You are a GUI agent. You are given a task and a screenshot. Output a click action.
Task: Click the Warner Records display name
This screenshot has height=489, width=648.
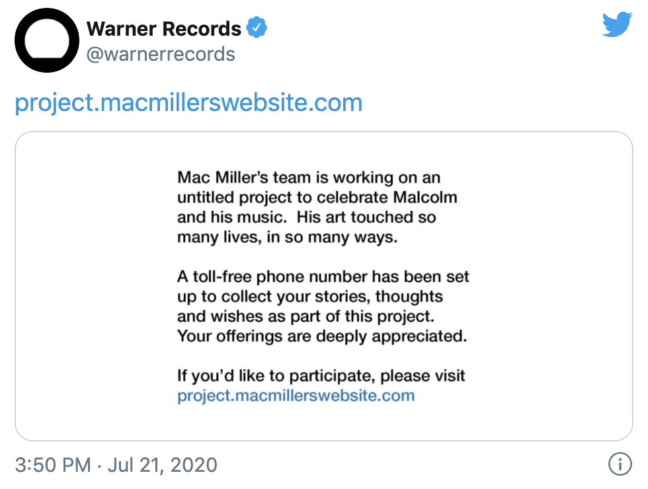click(x=164, y=29)
